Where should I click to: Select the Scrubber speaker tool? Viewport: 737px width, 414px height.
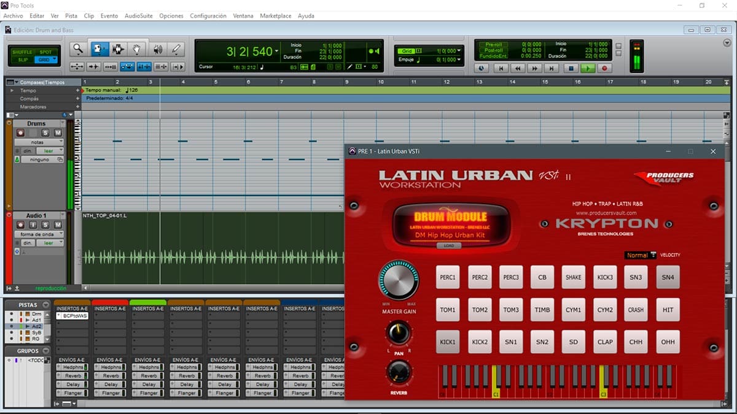point(157,49)
